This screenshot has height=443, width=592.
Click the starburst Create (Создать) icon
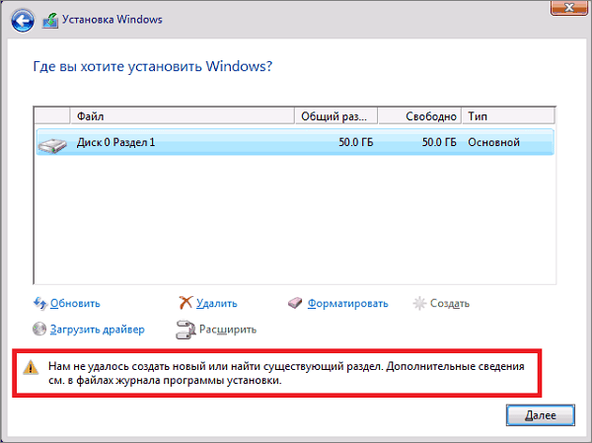(419, 303)
